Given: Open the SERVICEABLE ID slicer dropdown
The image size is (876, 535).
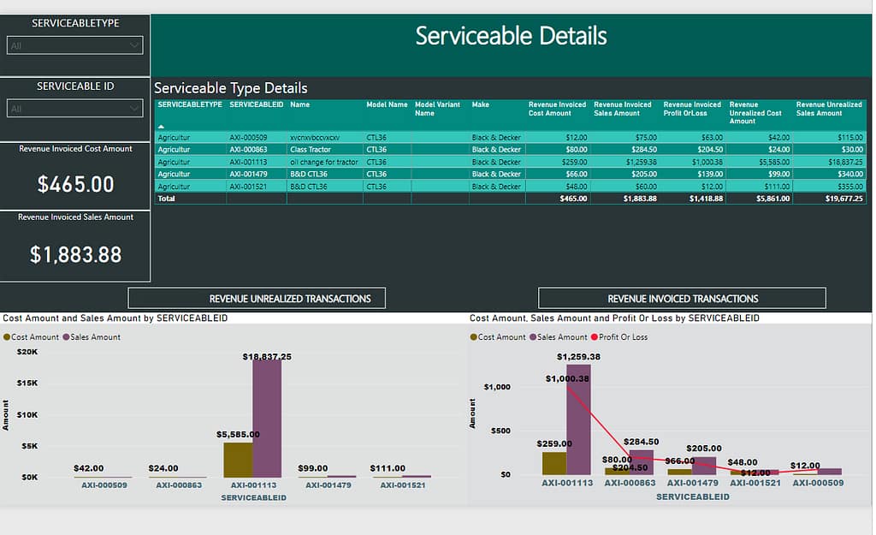Looking at the screenshot, I should coord(75,109).
